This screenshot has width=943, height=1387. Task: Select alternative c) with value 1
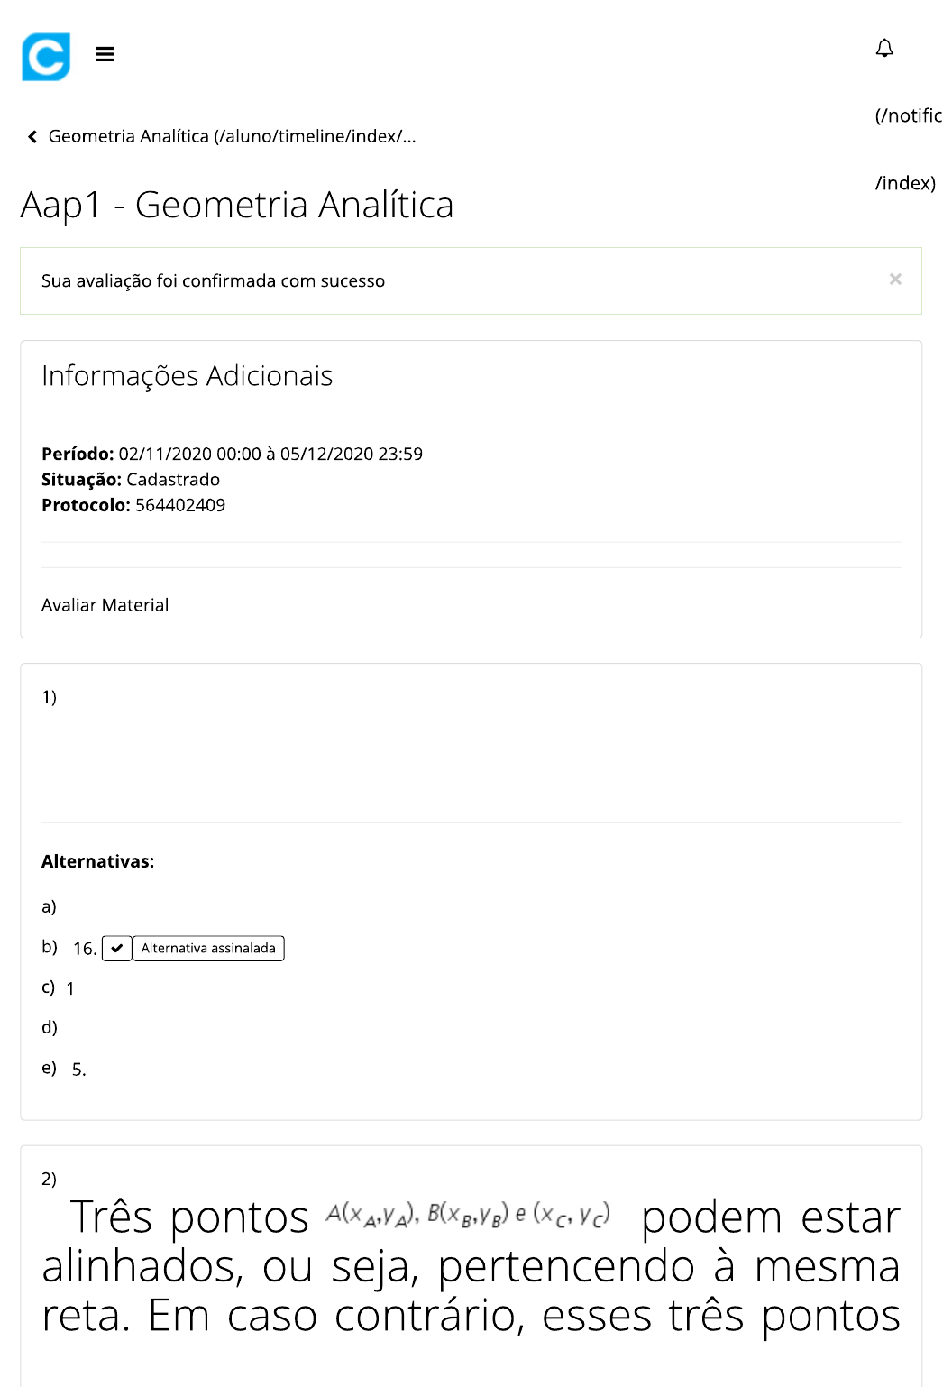click(60, 987)
